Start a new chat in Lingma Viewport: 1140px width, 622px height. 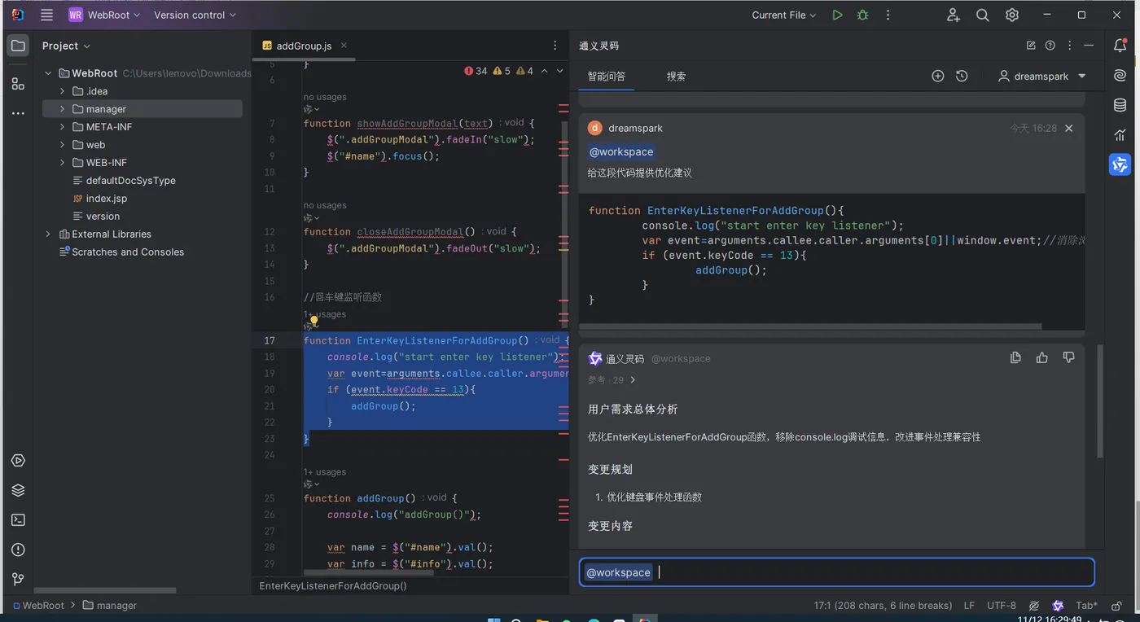pos(938,76)
